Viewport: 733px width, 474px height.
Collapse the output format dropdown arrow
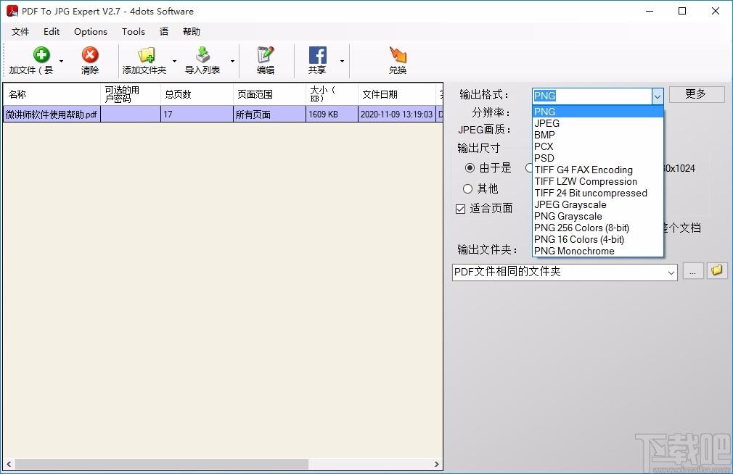658,96
